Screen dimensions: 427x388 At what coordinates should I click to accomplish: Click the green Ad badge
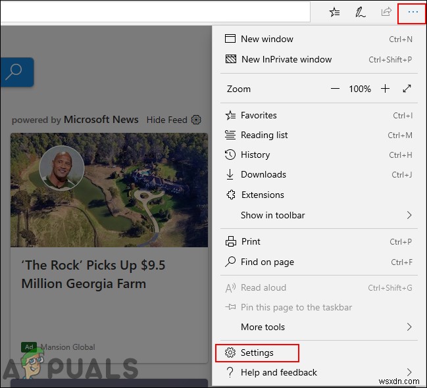click(x=29, y=347)
